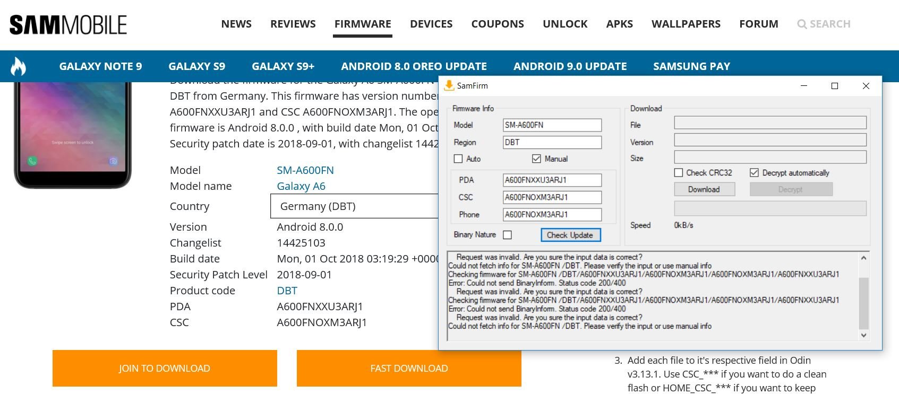Click the Size field in Download group
The width and height of the screenshot is (899, 394).
point(770,157)
